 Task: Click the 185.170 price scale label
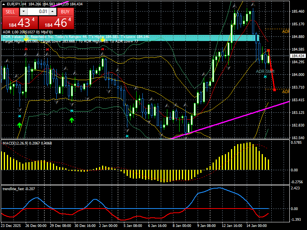(298, 24)
